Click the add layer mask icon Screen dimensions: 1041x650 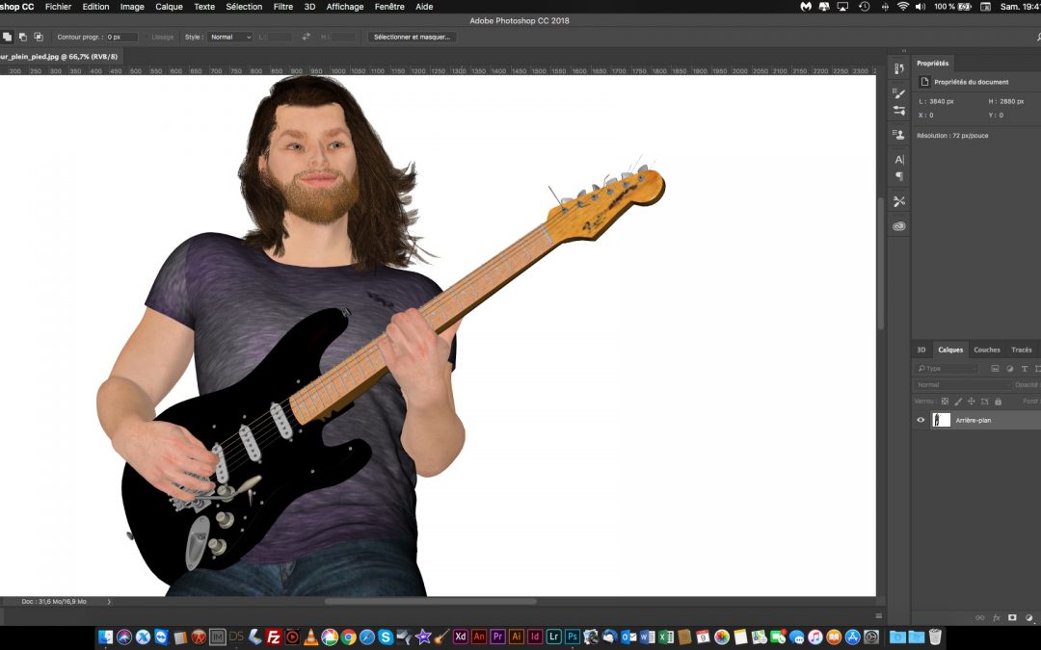(x=1012, y=617)
